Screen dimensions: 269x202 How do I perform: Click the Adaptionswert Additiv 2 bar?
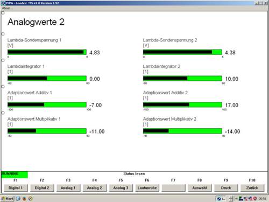182,105
